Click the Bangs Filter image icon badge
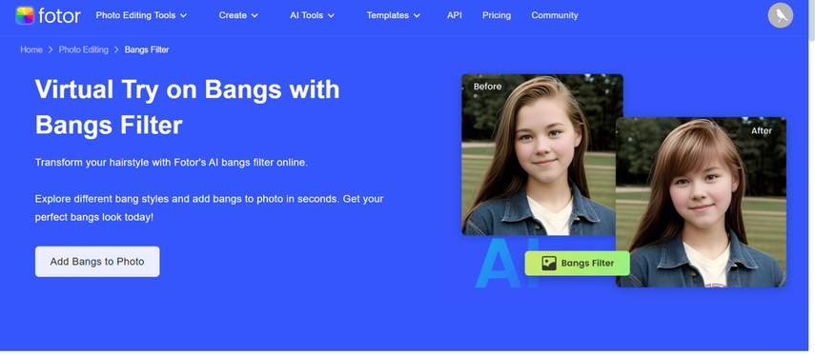The height and width of the screenshot is (354, 815). [x=549, y=264]
